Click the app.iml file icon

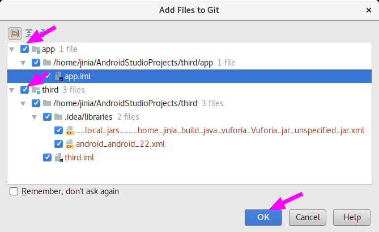[x=59, y=76]
